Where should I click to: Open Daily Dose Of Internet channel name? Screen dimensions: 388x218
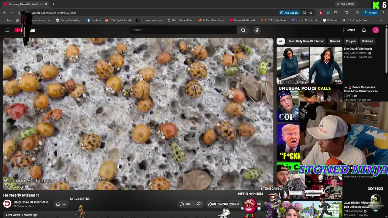pos(29,202)
